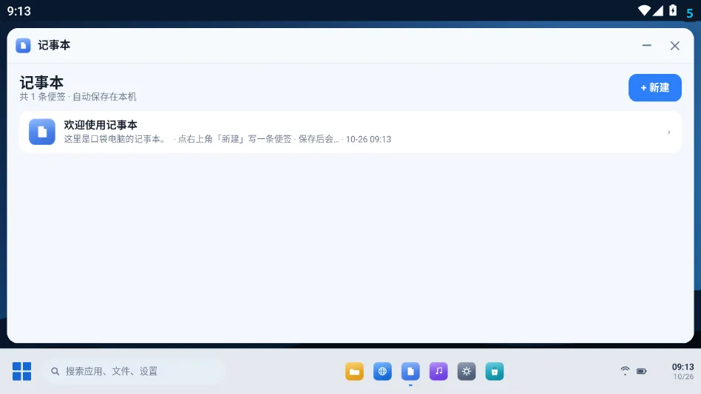Open the start menu grid icon
The image size is (701, 394).
coord(22,371)
